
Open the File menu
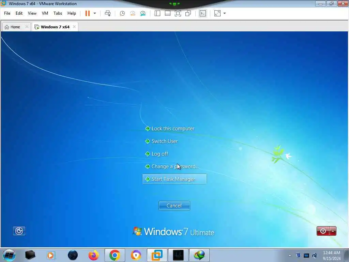coord(7,13)
